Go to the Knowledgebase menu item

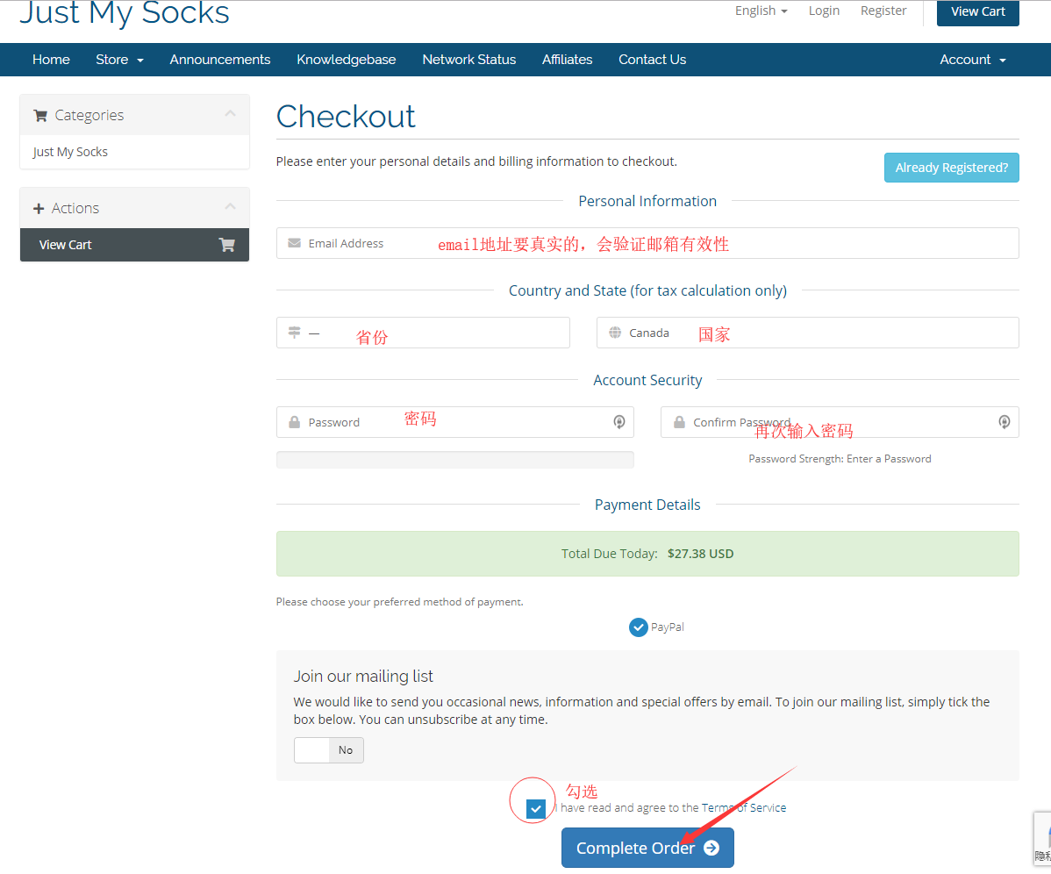346,60
